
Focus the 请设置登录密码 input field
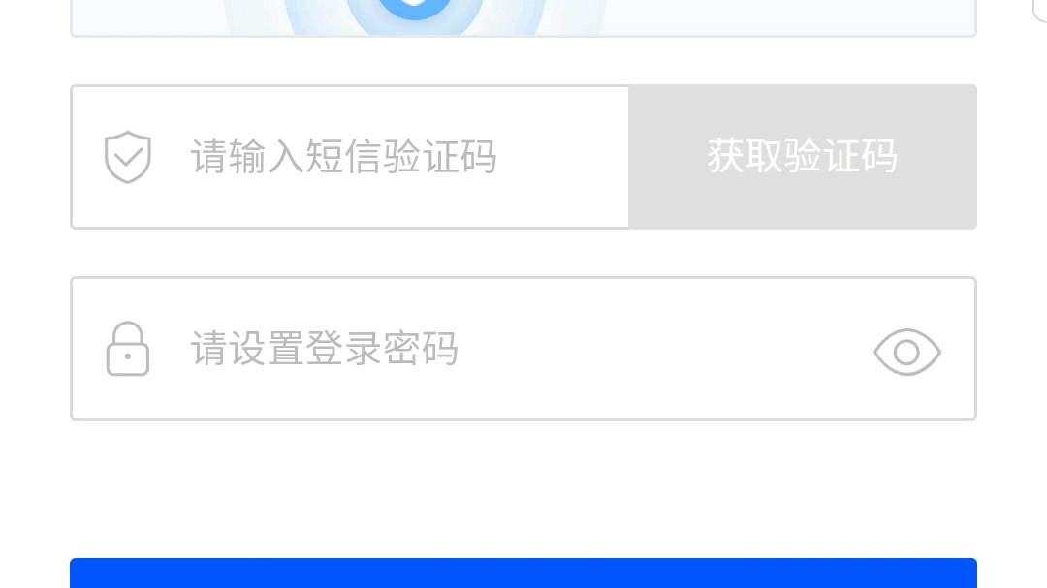(x=523, y=349)
